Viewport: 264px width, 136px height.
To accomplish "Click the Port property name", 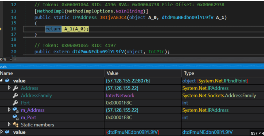I will [x=25, y=103].
